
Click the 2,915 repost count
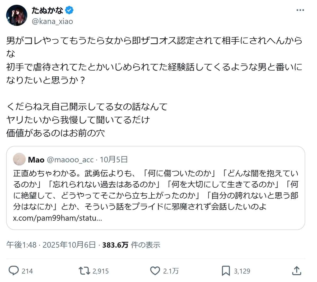pyautogui.click(x=101, y=271)
